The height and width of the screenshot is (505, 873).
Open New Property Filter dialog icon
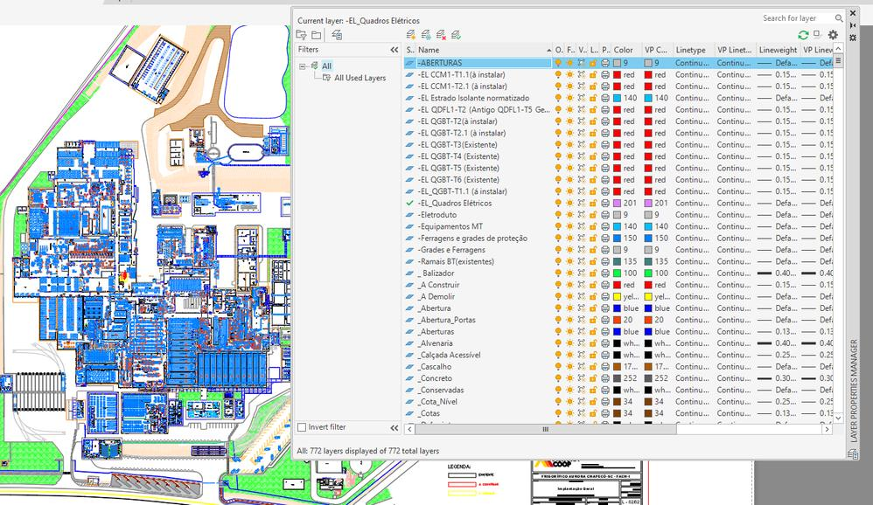(x=301, y=35)
